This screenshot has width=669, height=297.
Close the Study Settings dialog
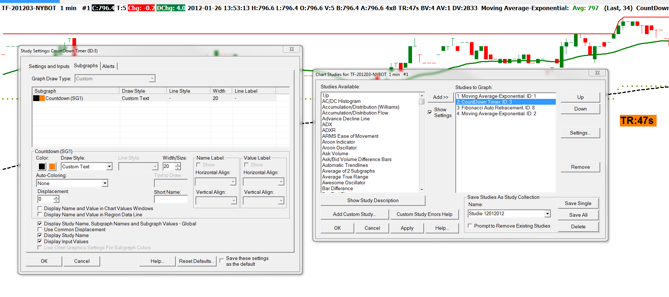coord(292,49)
